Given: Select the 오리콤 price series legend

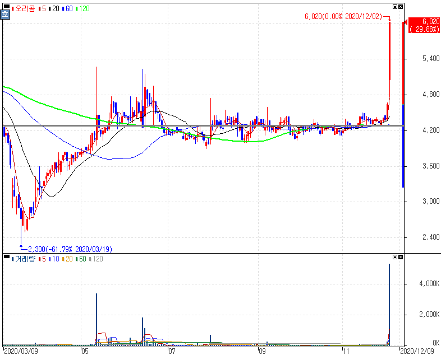Looking at the screenshot, I should click(x=24, y=9).
